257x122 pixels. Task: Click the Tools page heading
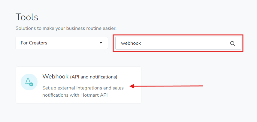[x=27, y=17]
